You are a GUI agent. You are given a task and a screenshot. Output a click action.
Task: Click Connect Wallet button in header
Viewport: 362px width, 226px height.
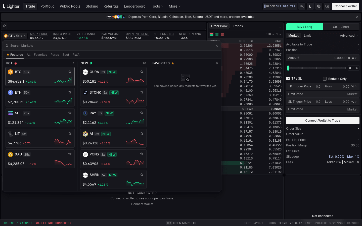coord(345,6)
